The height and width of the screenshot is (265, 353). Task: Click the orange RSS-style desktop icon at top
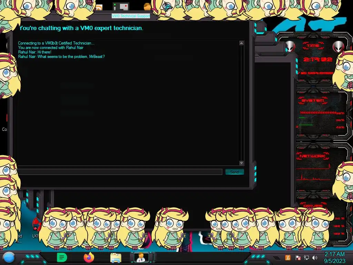click(99, 8)
